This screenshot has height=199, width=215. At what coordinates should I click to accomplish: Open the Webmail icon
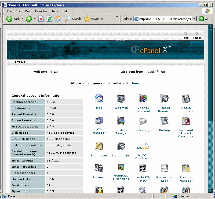pos(121,99)
